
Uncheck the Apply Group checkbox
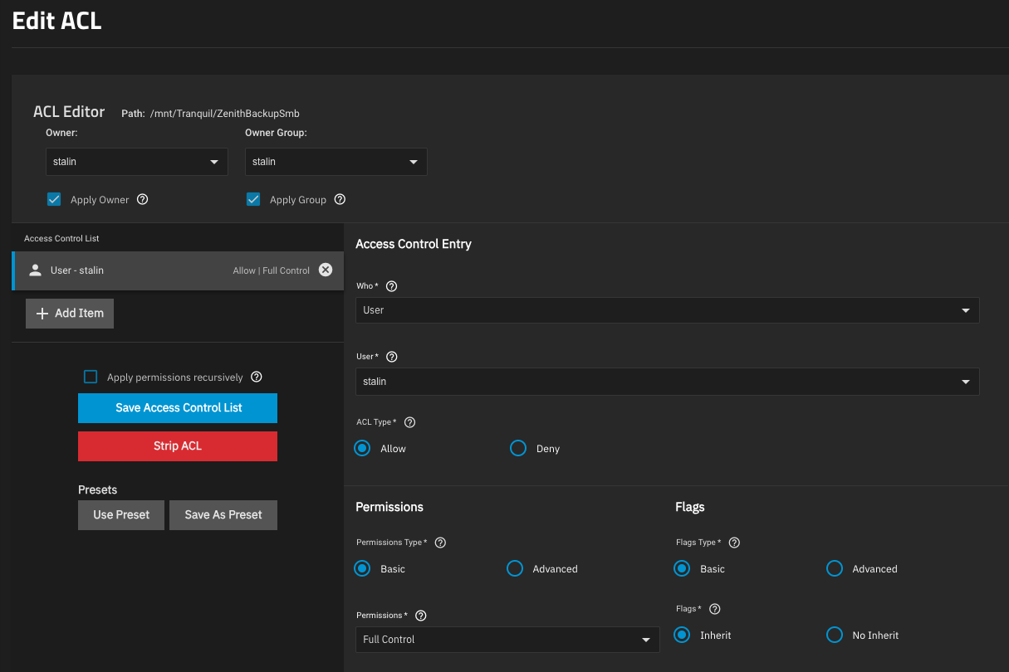[253, 199]
